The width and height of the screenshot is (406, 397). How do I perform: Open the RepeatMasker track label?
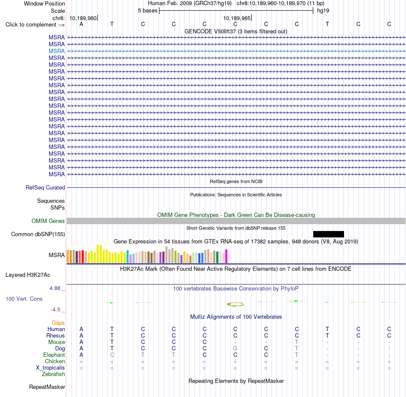(x=47, y=387)
